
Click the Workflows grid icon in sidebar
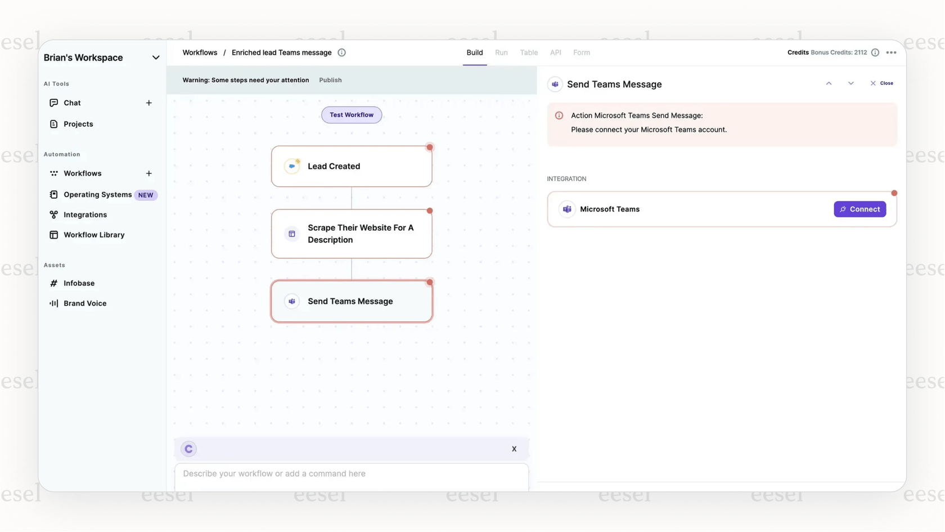(53, 173)
